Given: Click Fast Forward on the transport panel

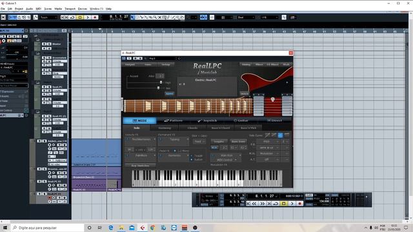Looking at the screenshot, I should click(x=263, y=204).
